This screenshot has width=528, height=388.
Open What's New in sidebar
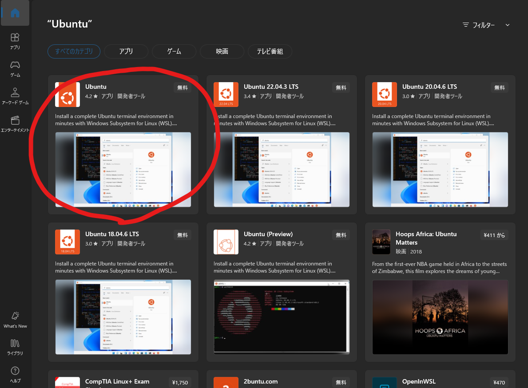15,320
